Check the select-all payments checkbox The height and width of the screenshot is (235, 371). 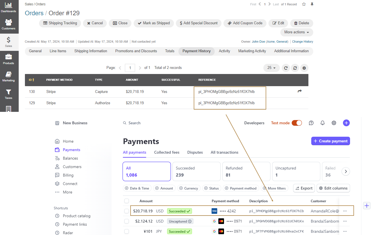coord(127,201)
